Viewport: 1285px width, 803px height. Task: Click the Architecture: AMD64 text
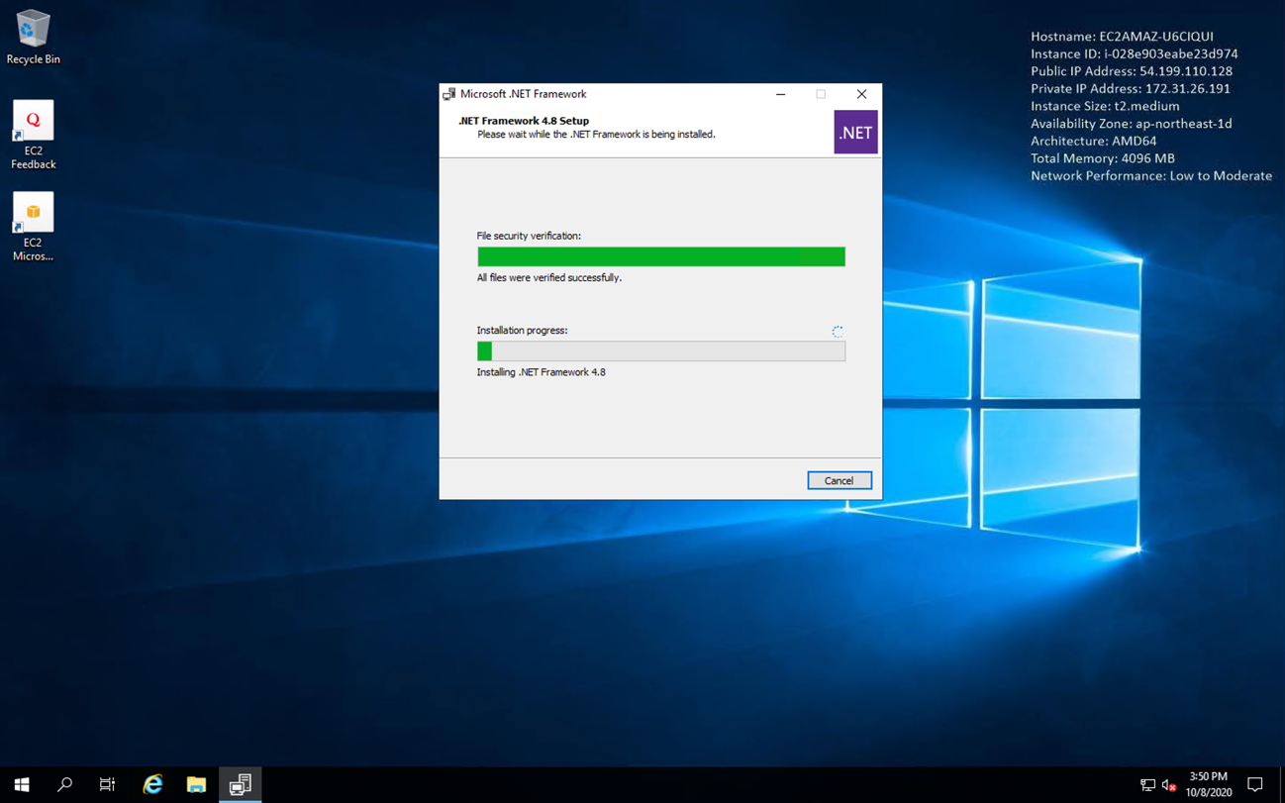(x=1094, y=141)
